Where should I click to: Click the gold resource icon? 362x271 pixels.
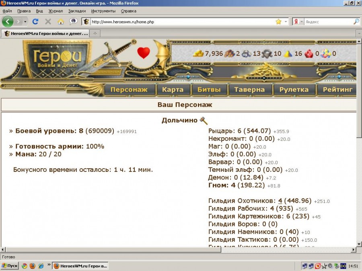[198, 53]
